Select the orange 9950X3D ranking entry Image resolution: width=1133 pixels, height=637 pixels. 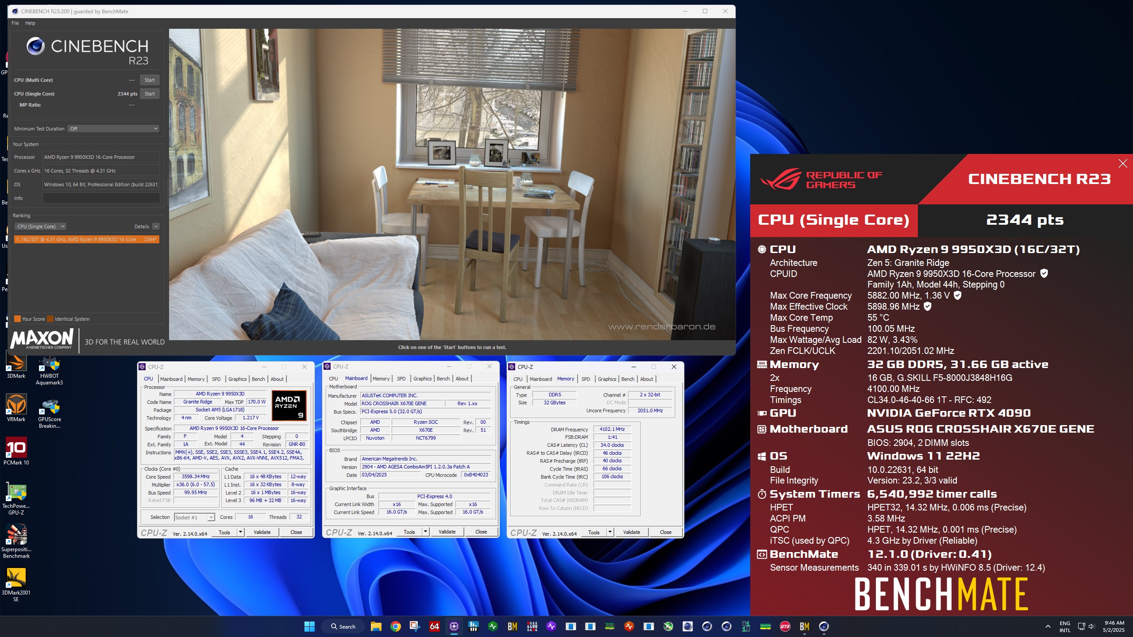coord(87,239)
